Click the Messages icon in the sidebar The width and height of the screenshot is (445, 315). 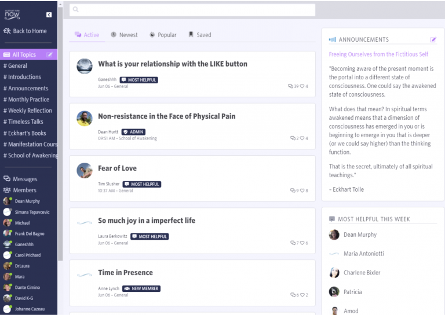tap(7, 179)
